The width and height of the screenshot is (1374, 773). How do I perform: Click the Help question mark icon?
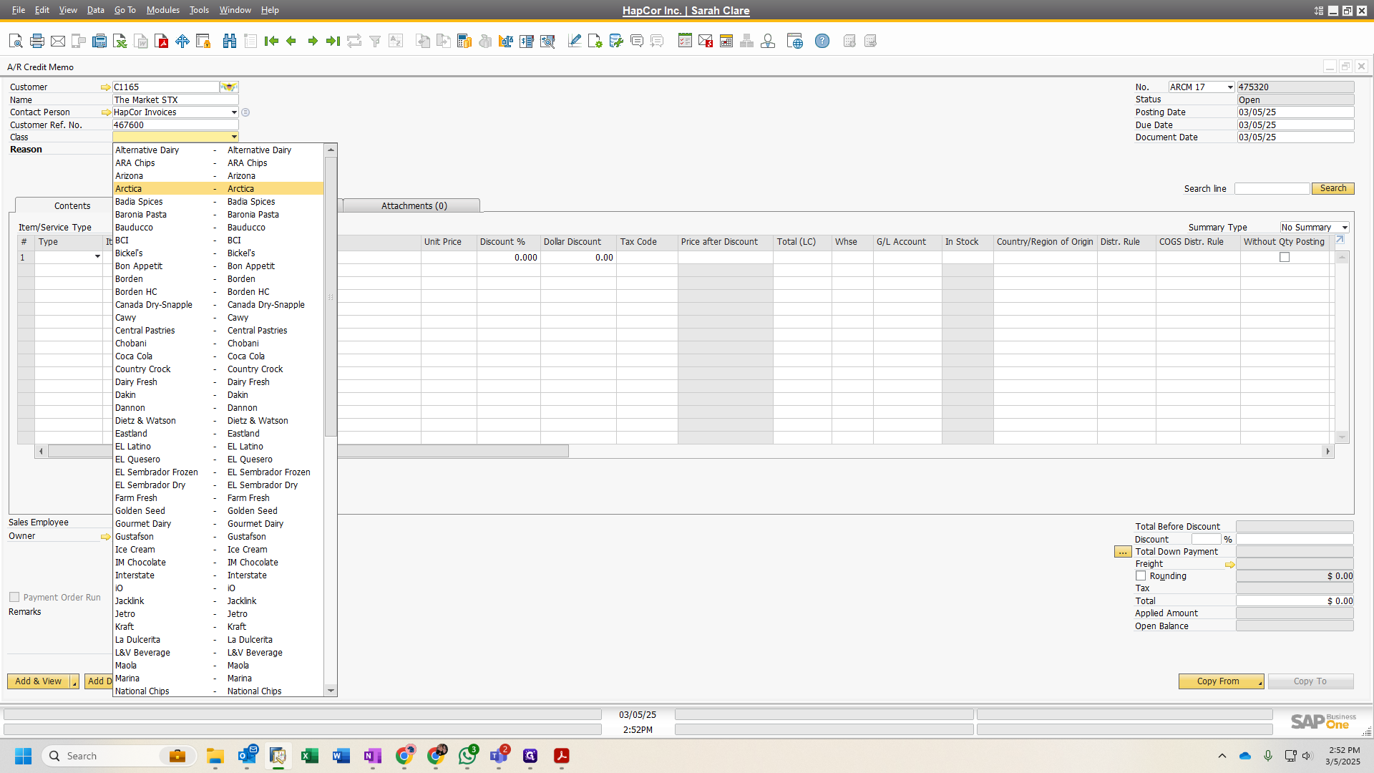pos(822,42)
